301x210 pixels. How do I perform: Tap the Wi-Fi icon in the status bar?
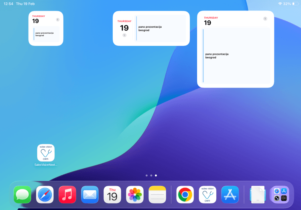tap(280, 4)
